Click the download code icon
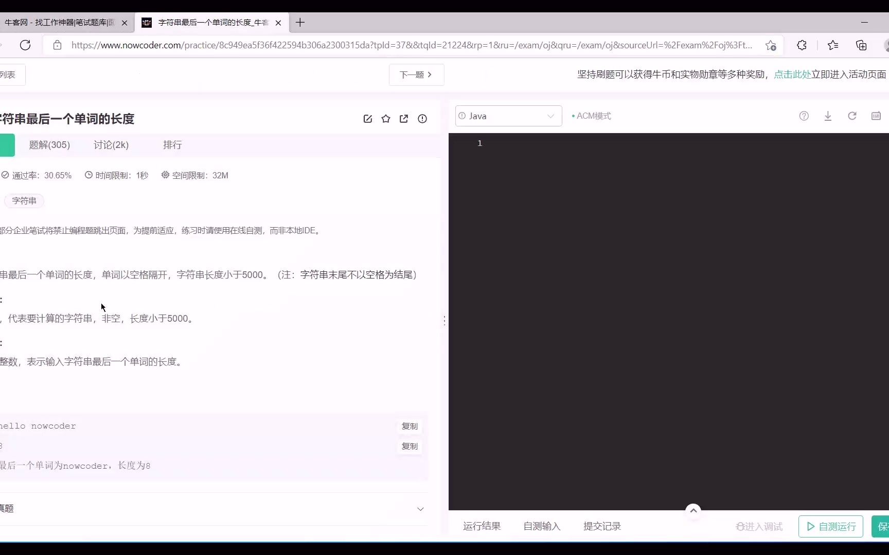The width and height of the screenshot is (889, 555). click(828, 116)
